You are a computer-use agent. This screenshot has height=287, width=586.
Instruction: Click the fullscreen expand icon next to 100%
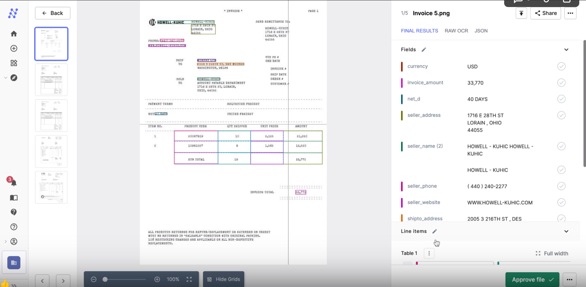[189, 279]
